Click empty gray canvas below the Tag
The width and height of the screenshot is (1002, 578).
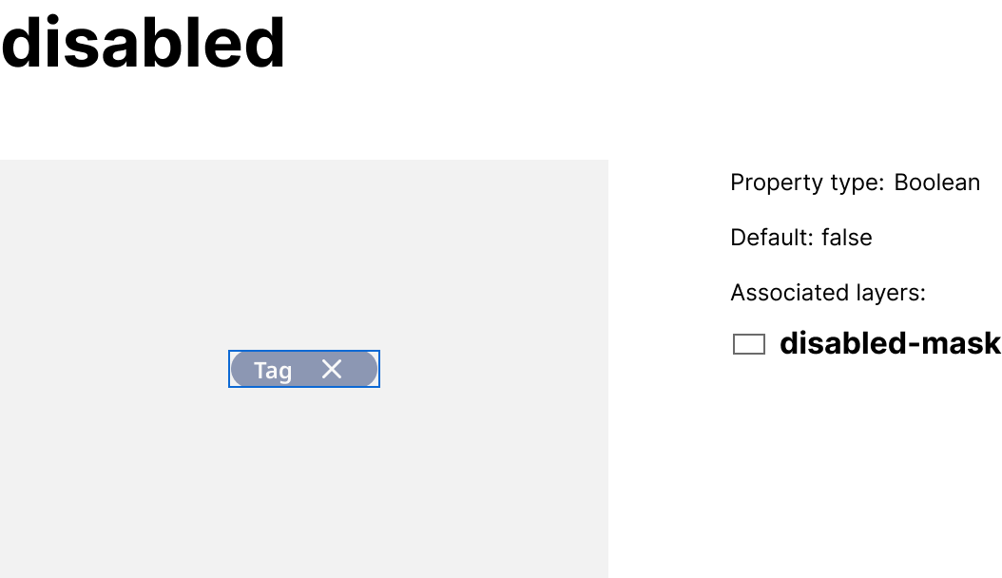point(304,475)
